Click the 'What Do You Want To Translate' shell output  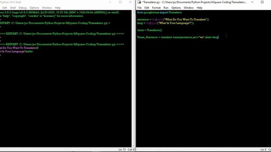pos(19,48)
